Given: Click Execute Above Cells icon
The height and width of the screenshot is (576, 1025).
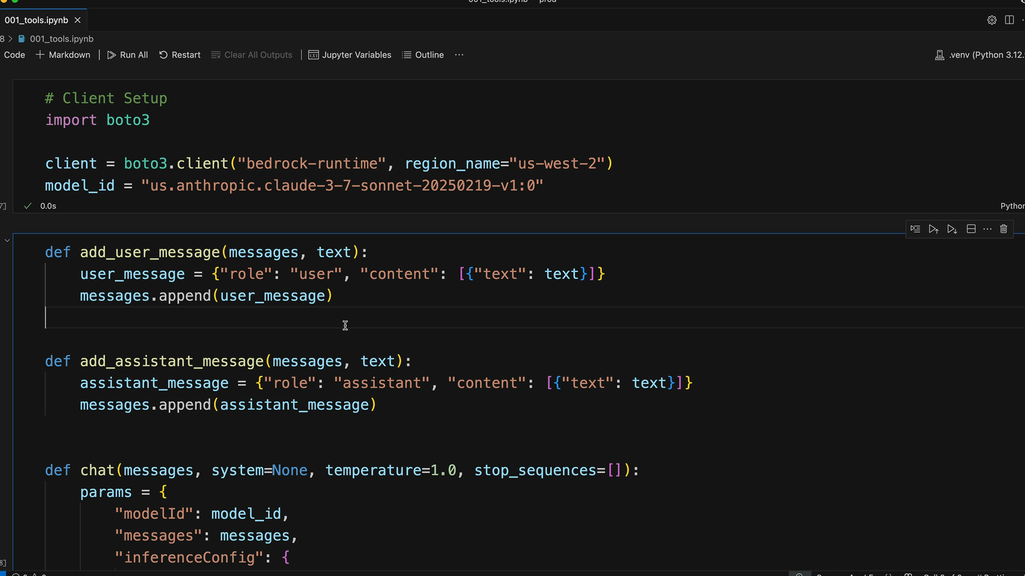Looking at the screenshot, I should [933, 229].
